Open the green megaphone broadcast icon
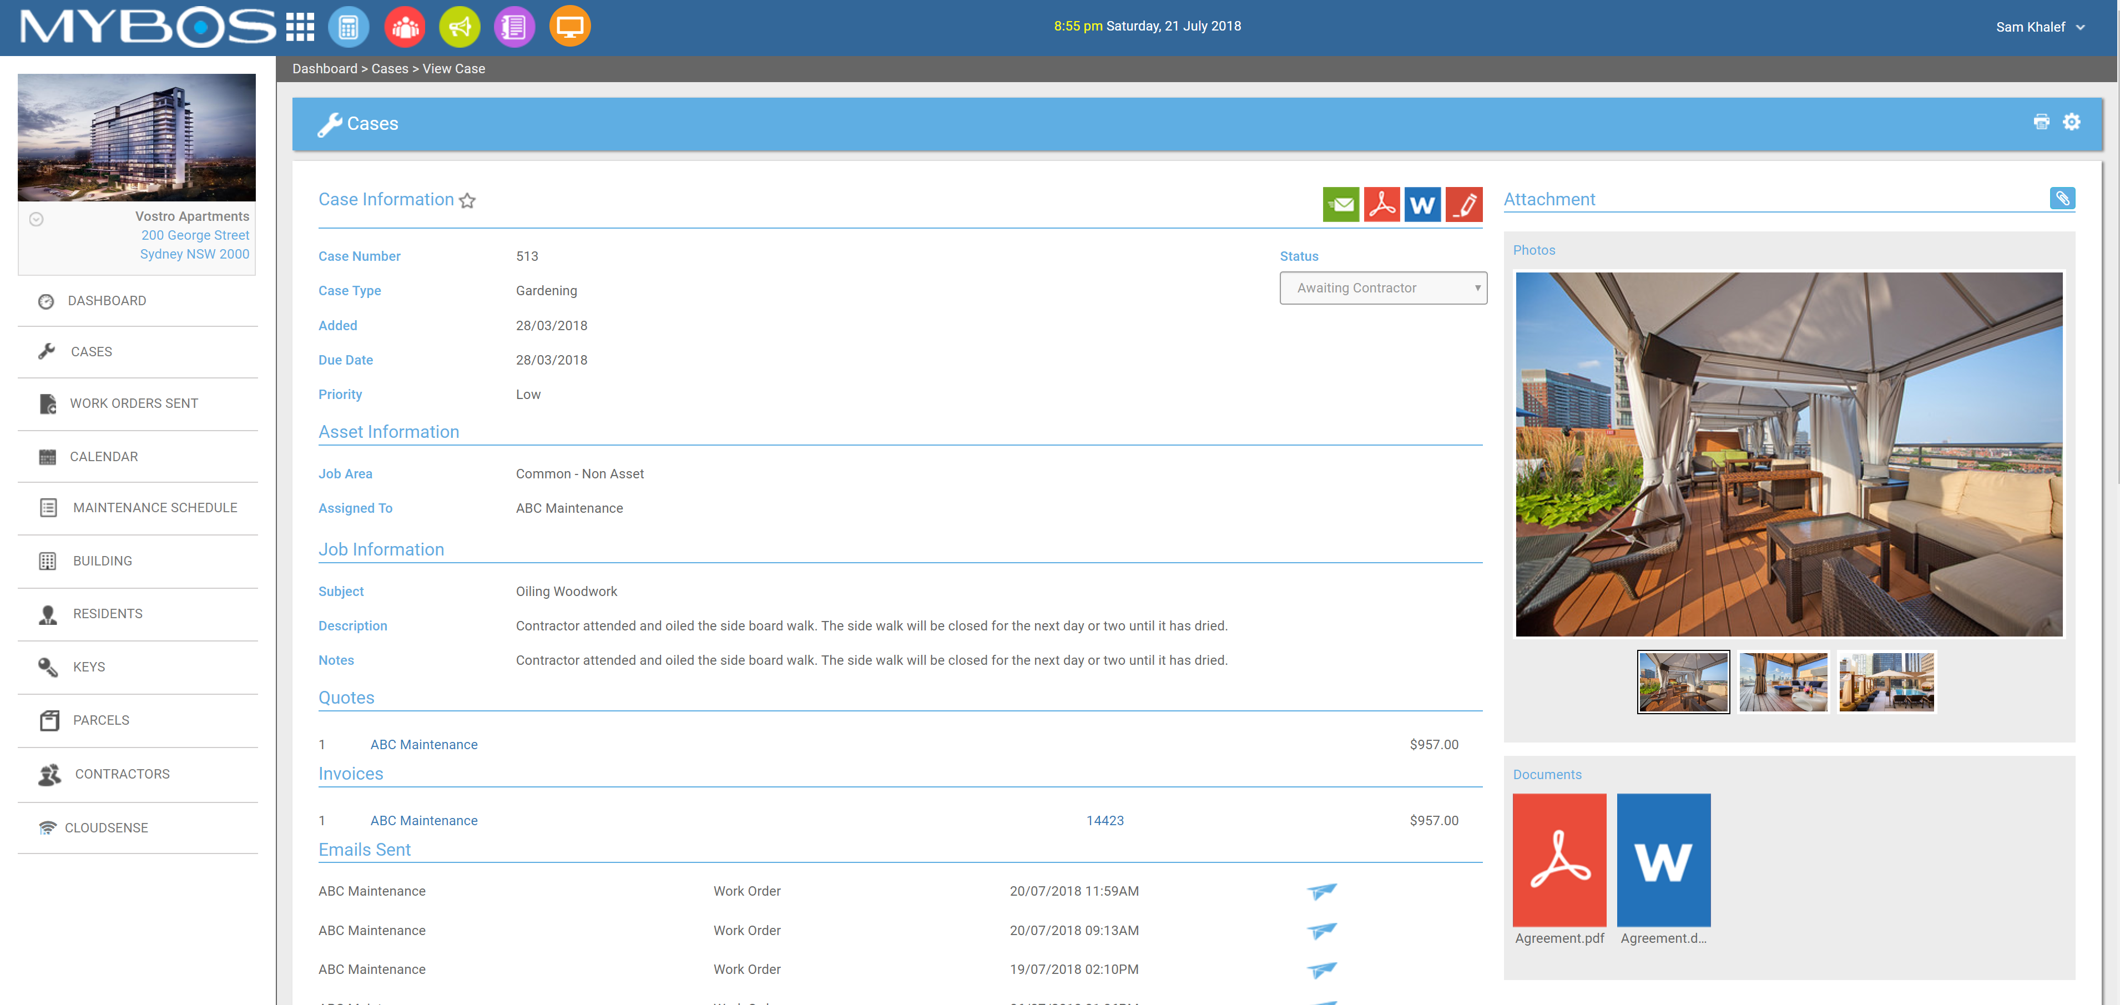Viewport: 2120px width, 1005px height. point(459,27)
